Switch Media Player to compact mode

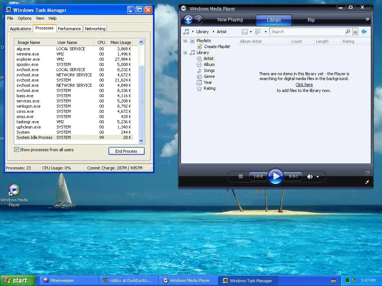click(367, 182)
